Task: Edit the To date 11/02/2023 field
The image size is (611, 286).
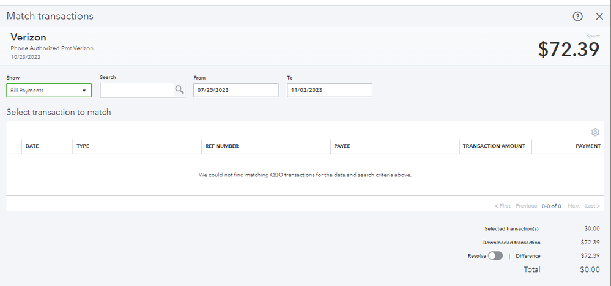Action: (x=330, y=90)
